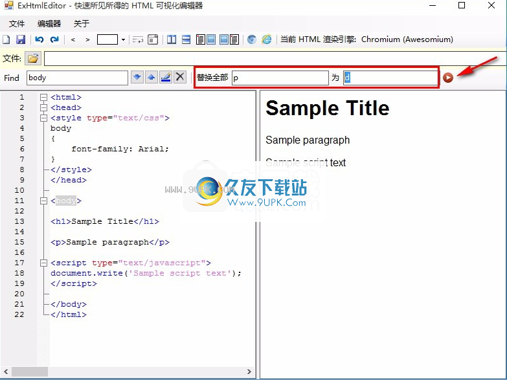Open the 编辑器 menu
Screen dimensions: 507x383
(49, 23)
